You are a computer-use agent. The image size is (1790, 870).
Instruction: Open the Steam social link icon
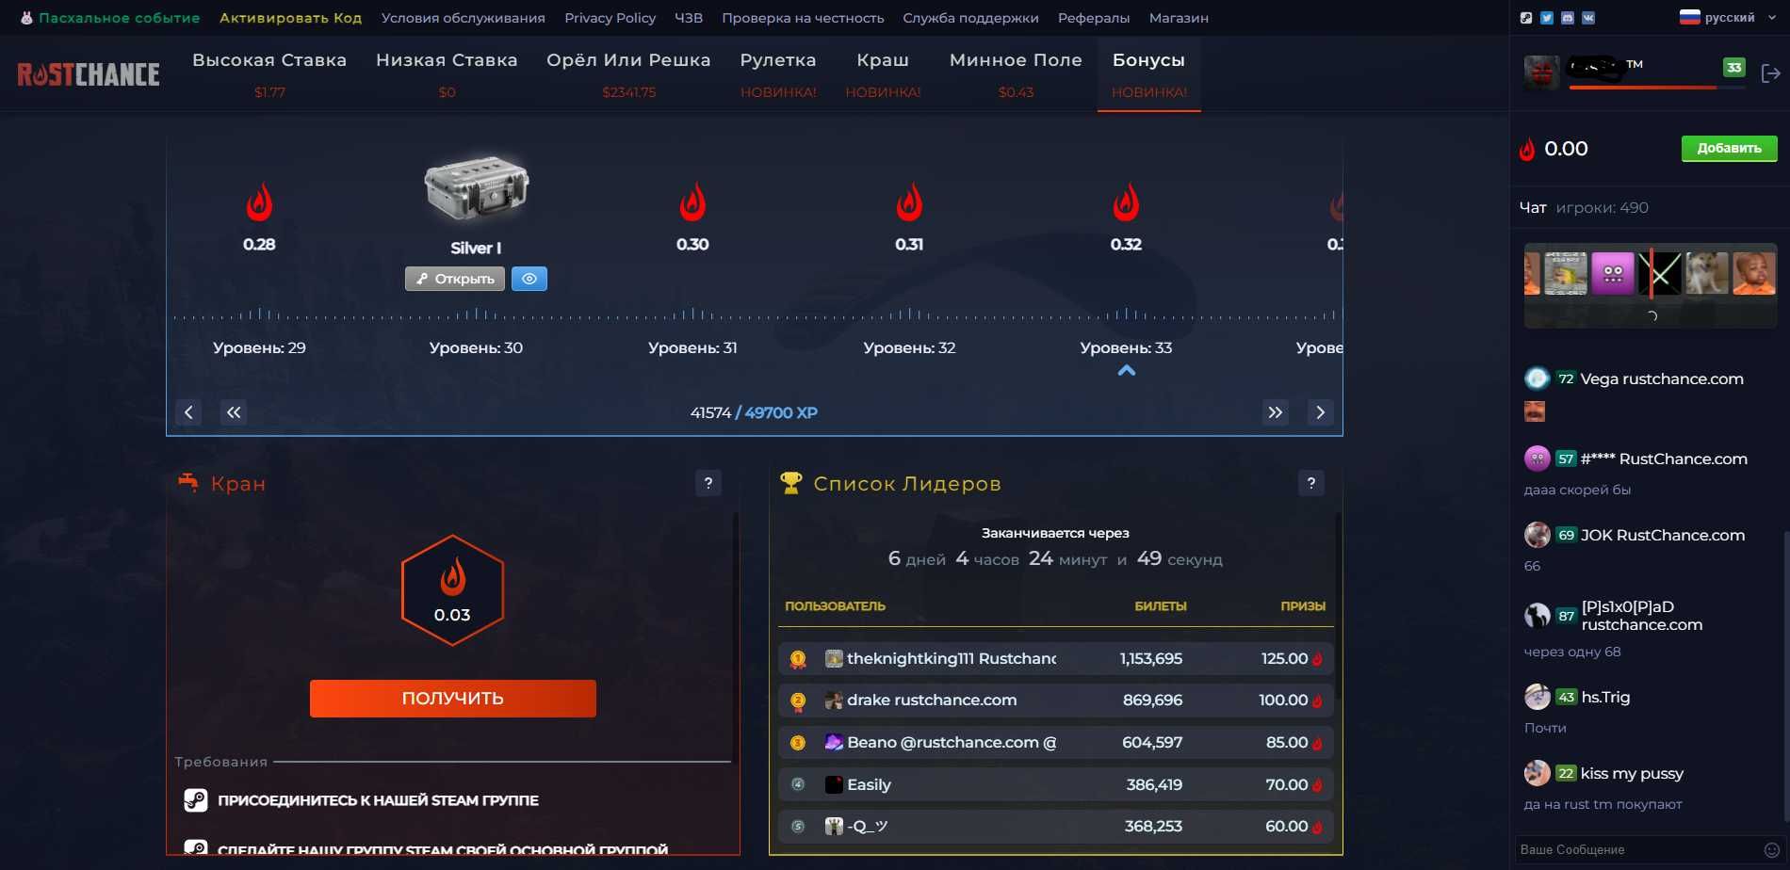click(x=1526, y=18)
